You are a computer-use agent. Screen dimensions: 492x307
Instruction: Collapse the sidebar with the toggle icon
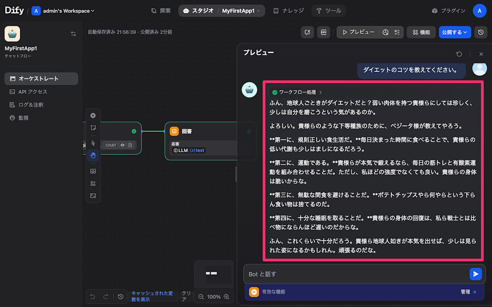coord(73,34)
